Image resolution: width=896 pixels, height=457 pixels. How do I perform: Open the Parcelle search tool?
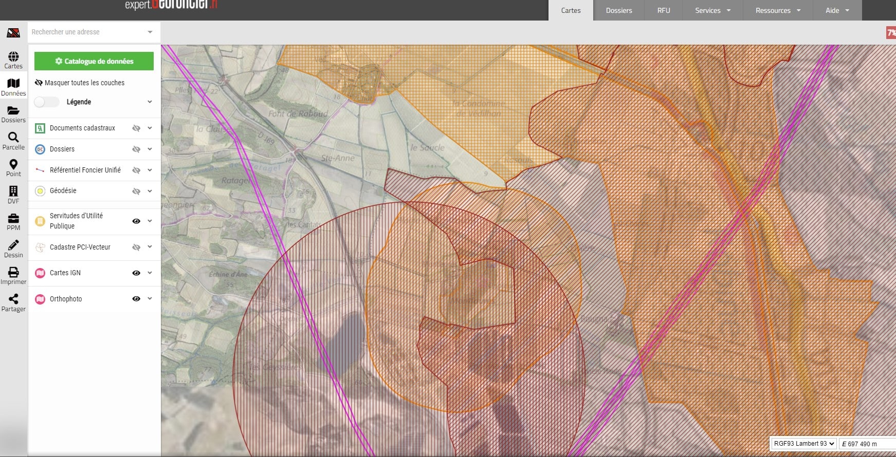13,141
